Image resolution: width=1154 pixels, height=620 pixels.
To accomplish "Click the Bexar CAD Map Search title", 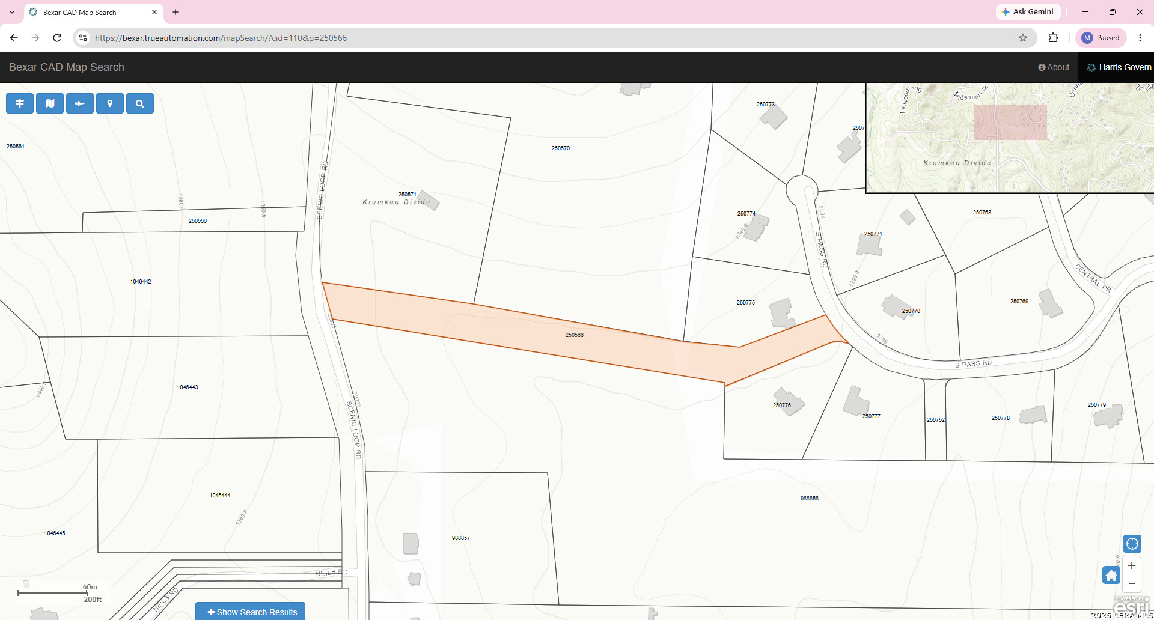I will point(67,67).
